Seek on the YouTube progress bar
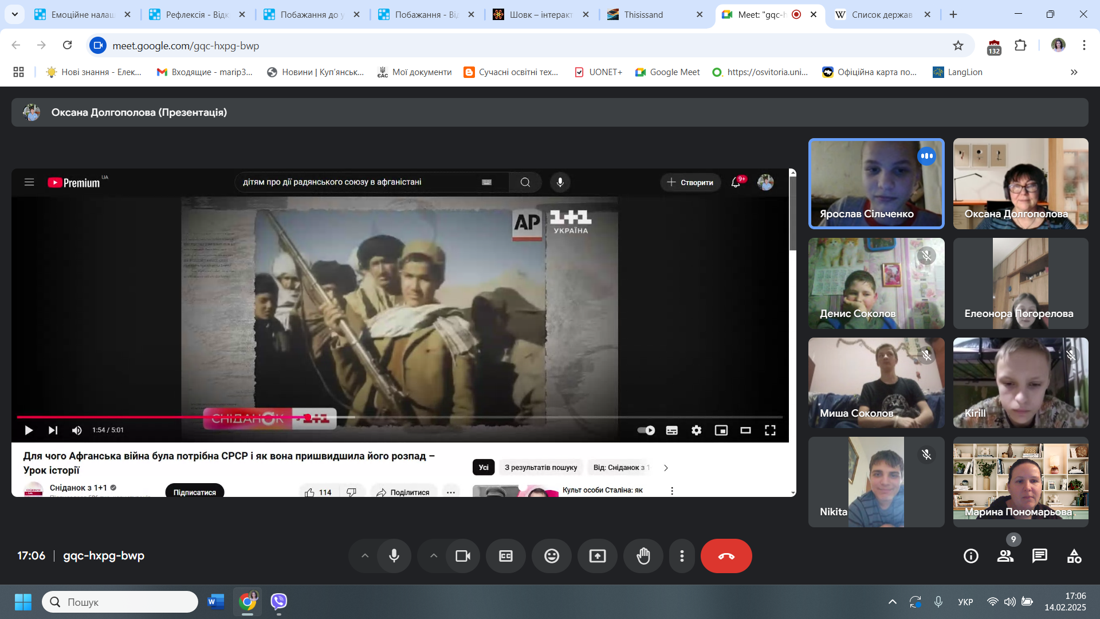 coord(400,417)
